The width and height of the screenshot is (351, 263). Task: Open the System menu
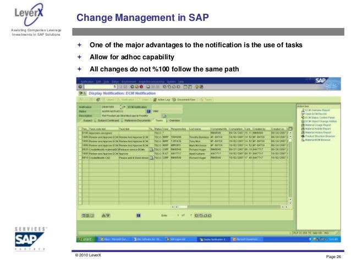pos(172,82)
